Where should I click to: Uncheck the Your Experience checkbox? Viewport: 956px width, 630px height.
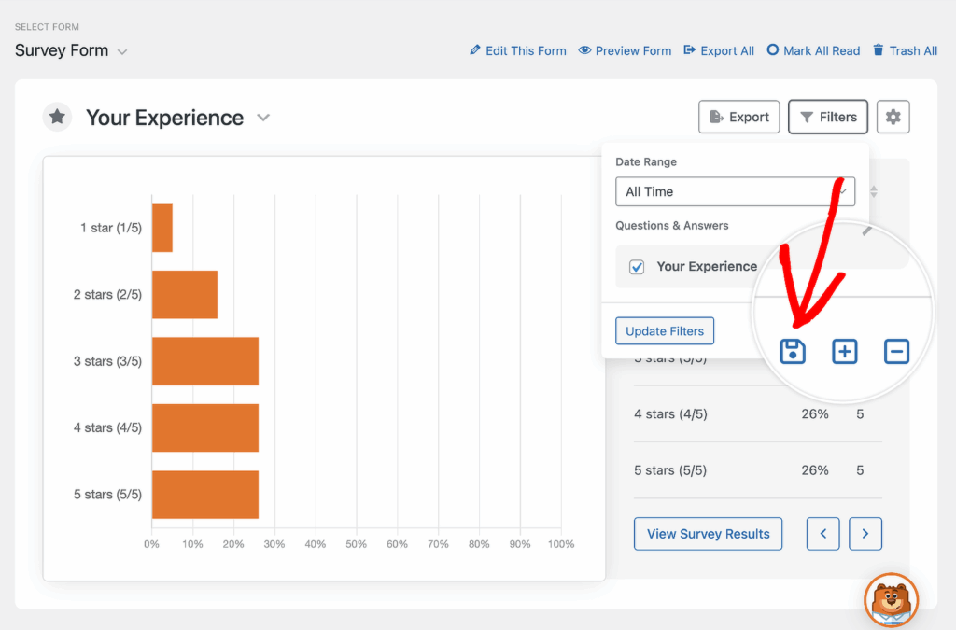637,267
